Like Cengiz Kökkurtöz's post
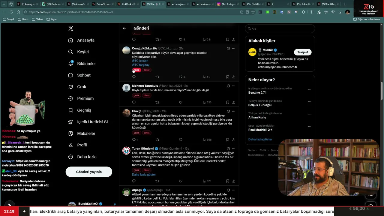The image size is (384, 216). click(181, 77)
